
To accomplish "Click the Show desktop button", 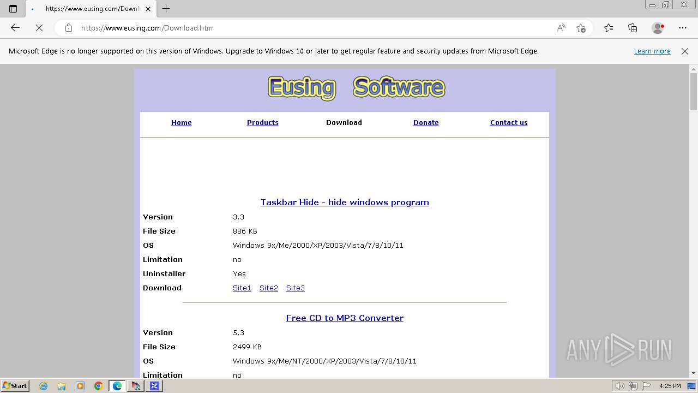I will pos(691,386).
